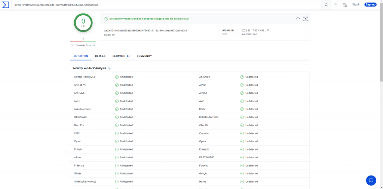Switch to the DETECTION tab
Viewport: 383px width, 189px height.
pyautogui.click(x=81, y=56)
